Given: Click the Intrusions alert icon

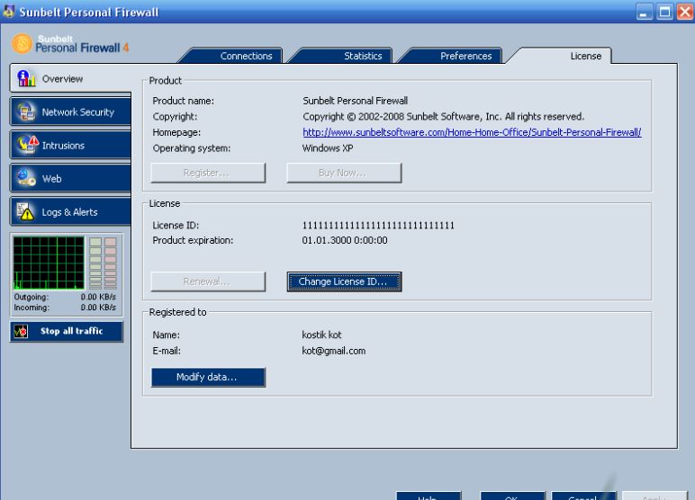Looking at the screenshot, I should point(28,145).
